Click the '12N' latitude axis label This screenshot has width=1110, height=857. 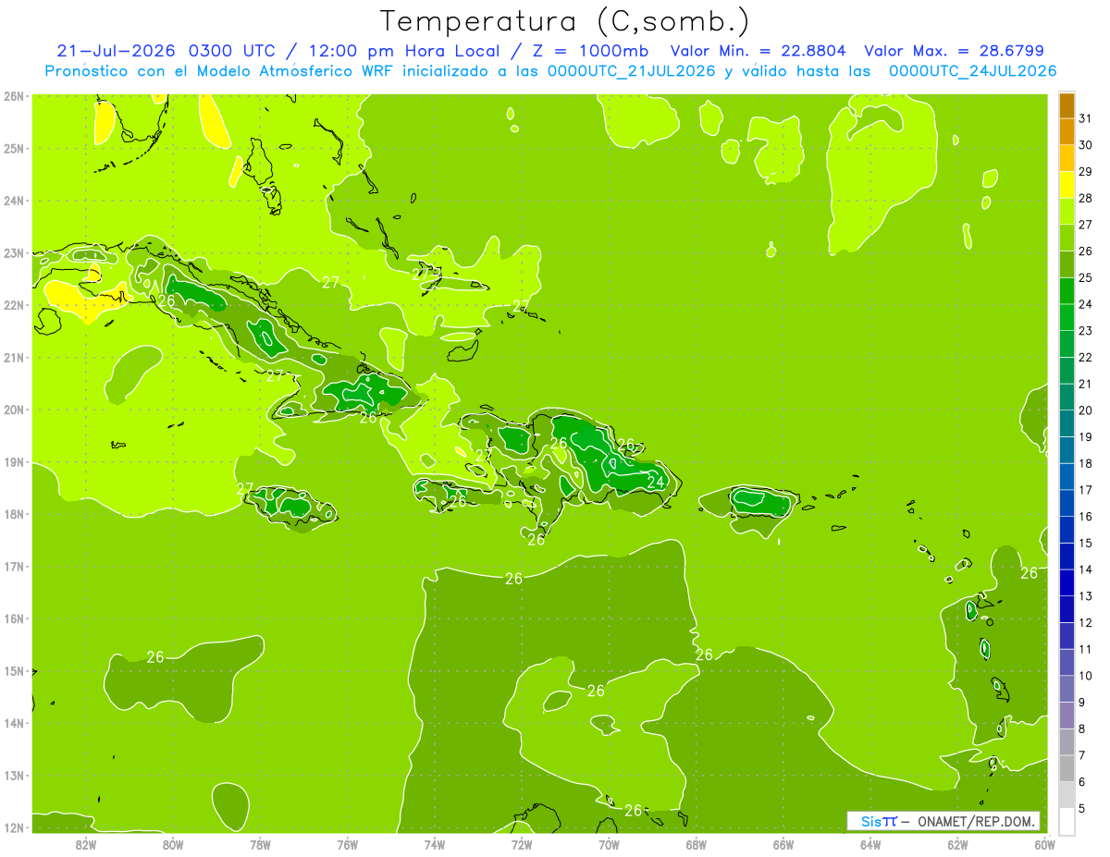coord(13,827)
